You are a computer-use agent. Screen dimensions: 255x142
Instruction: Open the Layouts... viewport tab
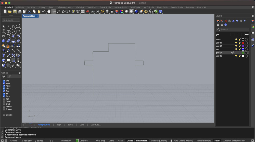tap(96, 125)
